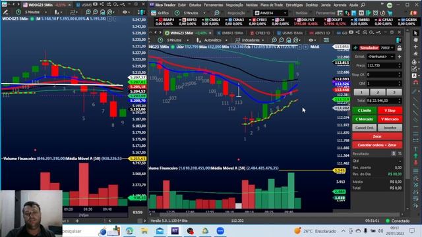
Task: Click zoom in icon on WING23 chart
Action: click(274, 40)
